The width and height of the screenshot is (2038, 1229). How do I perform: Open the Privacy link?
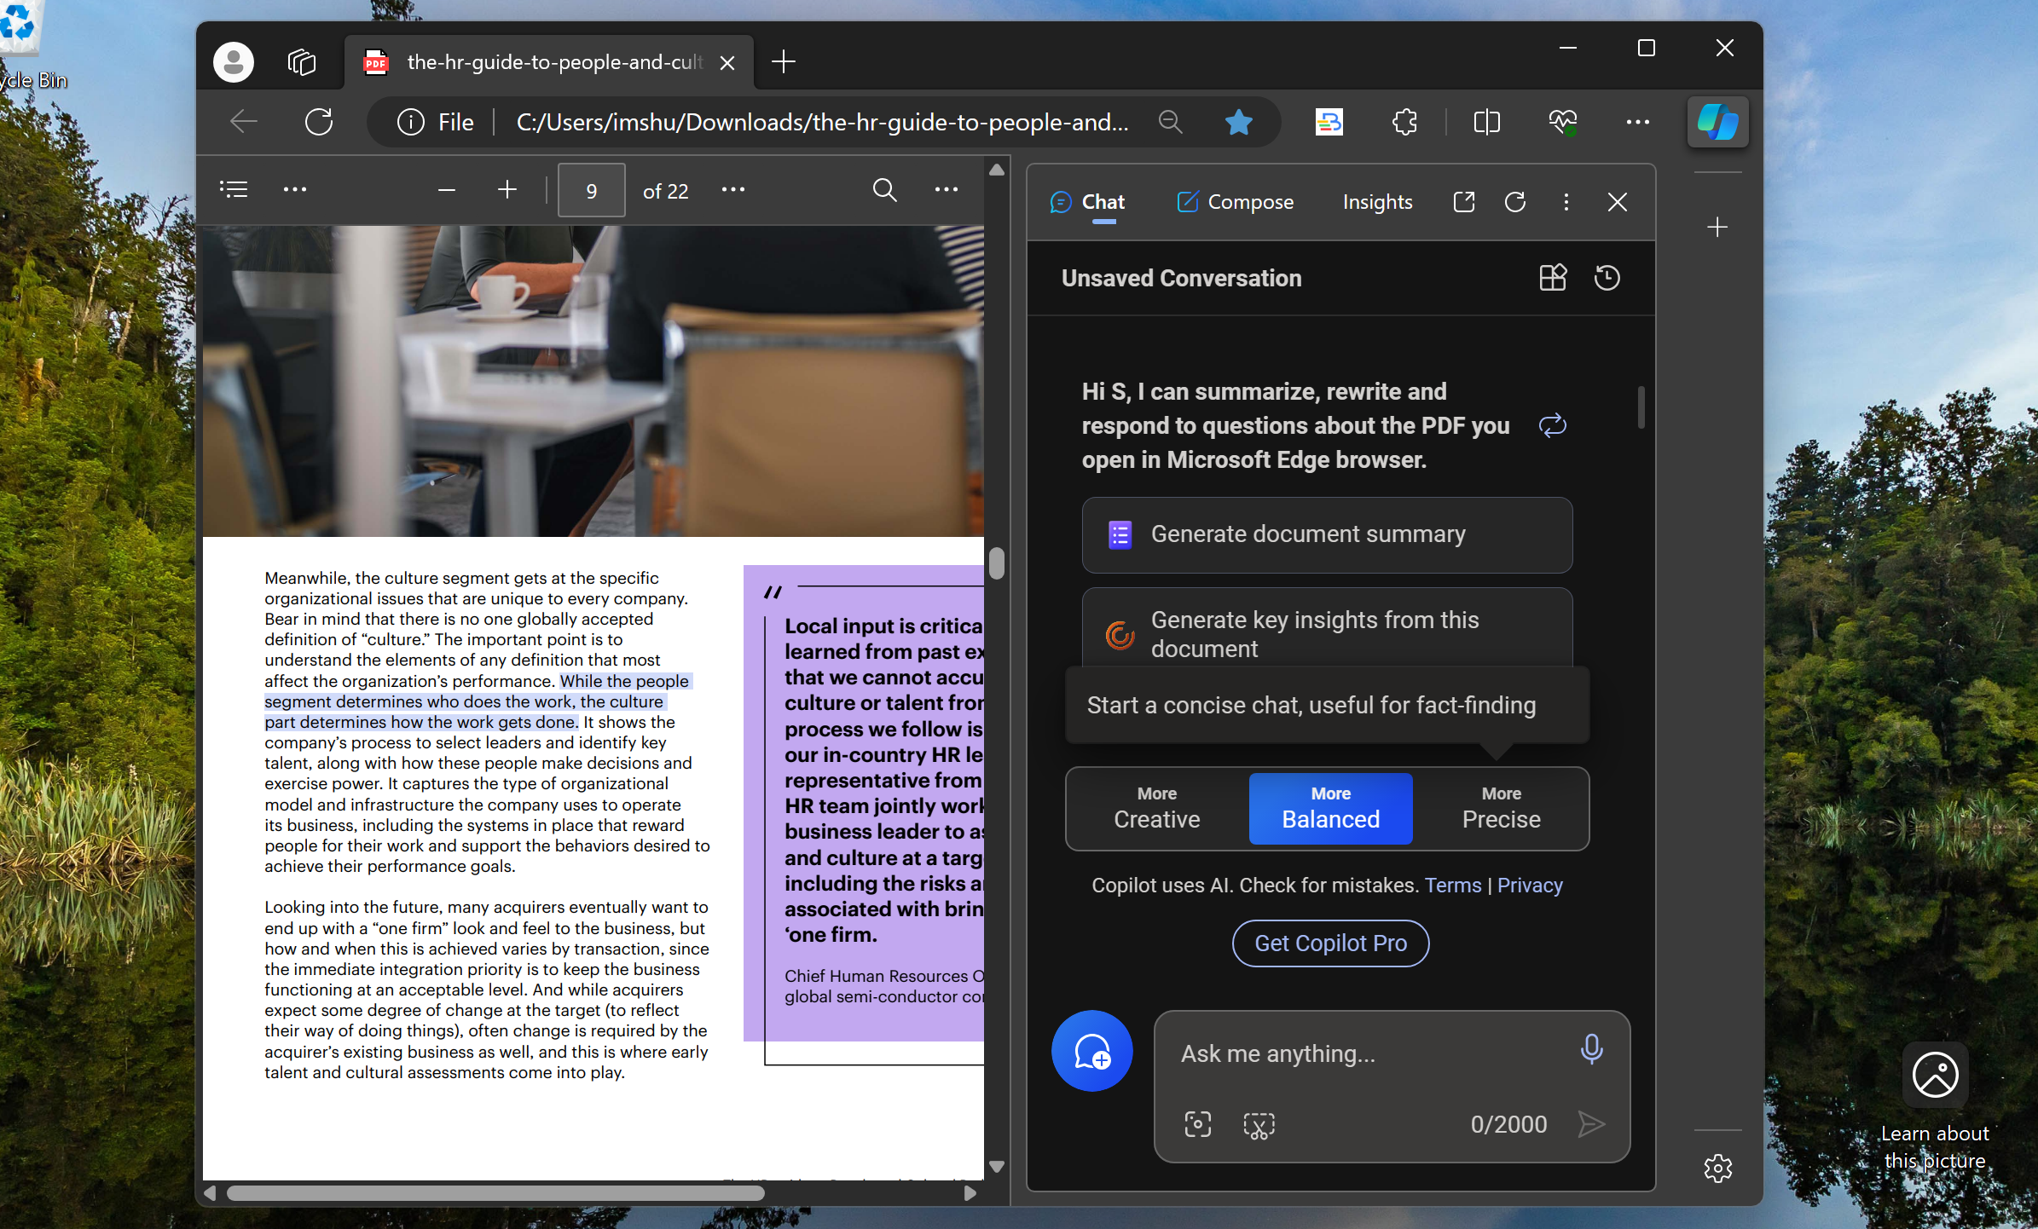(1530, 885)
